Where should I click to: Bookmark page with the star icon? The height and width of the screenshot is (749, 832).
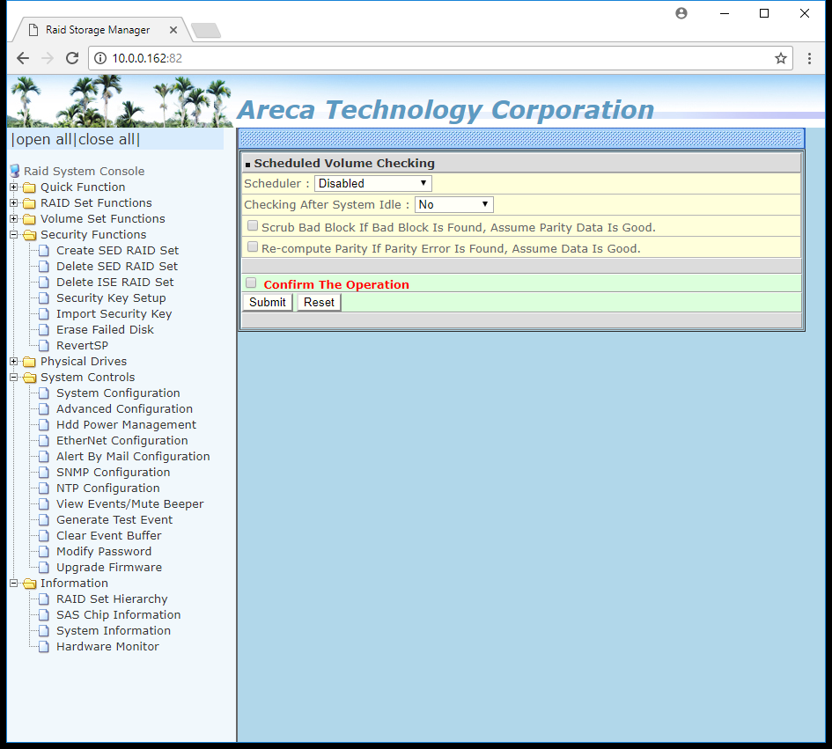(781, 58)
